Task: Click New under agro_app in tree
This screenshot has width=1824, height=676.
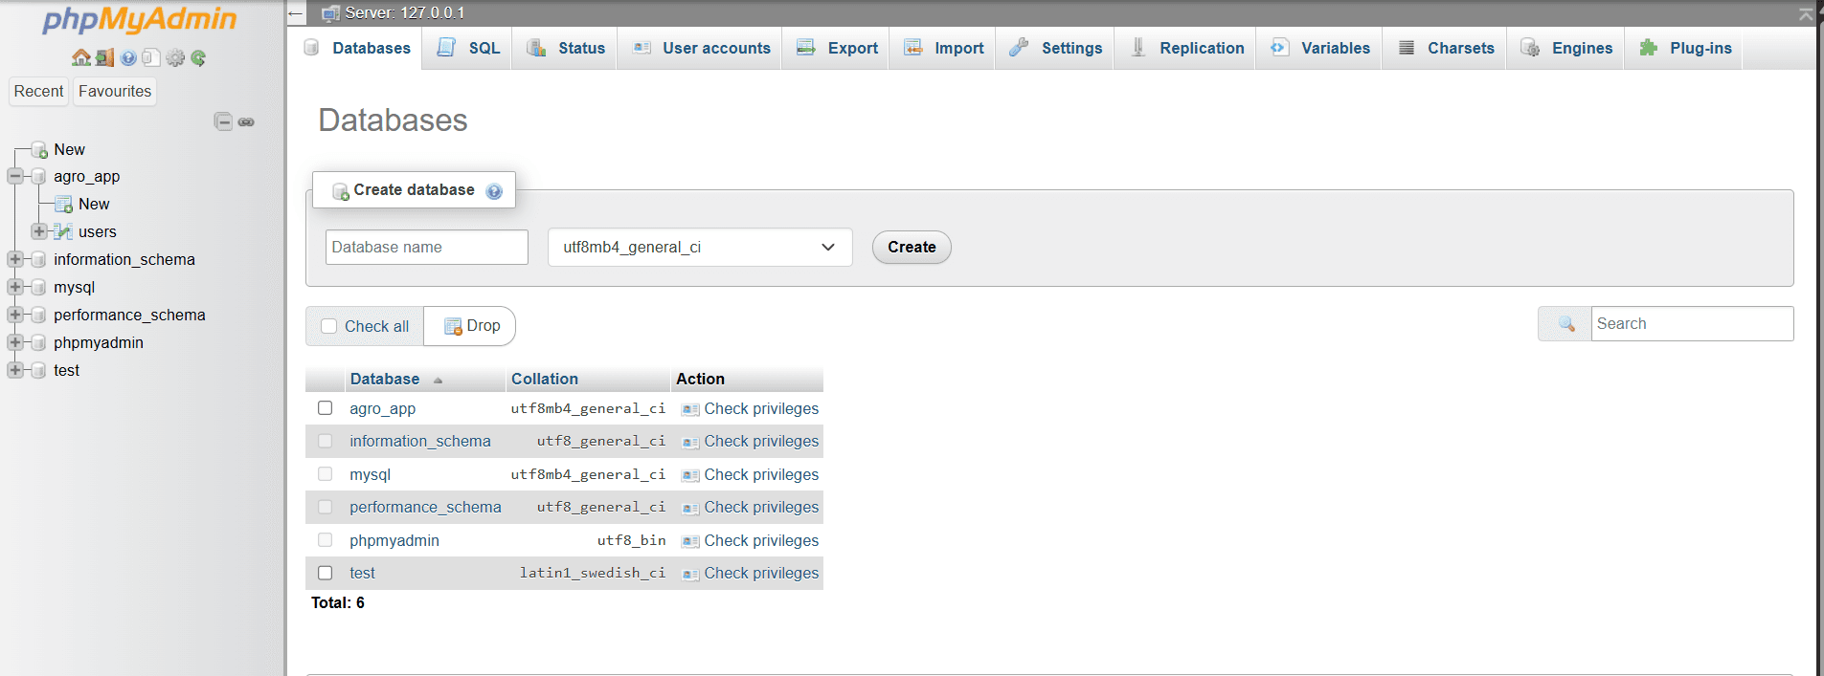Action: coord(94,204)
